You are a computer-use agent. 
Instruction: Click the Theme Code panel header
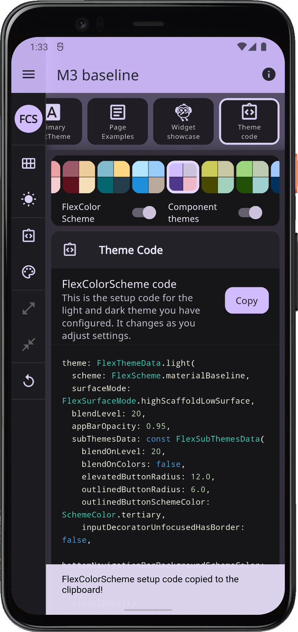[165, 250]
